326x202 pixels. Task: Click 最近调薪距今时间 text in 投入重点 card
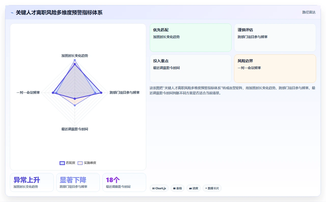click(166, 68)
